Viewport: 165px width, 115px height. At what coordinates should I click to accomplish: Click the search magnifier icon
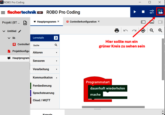56,45
